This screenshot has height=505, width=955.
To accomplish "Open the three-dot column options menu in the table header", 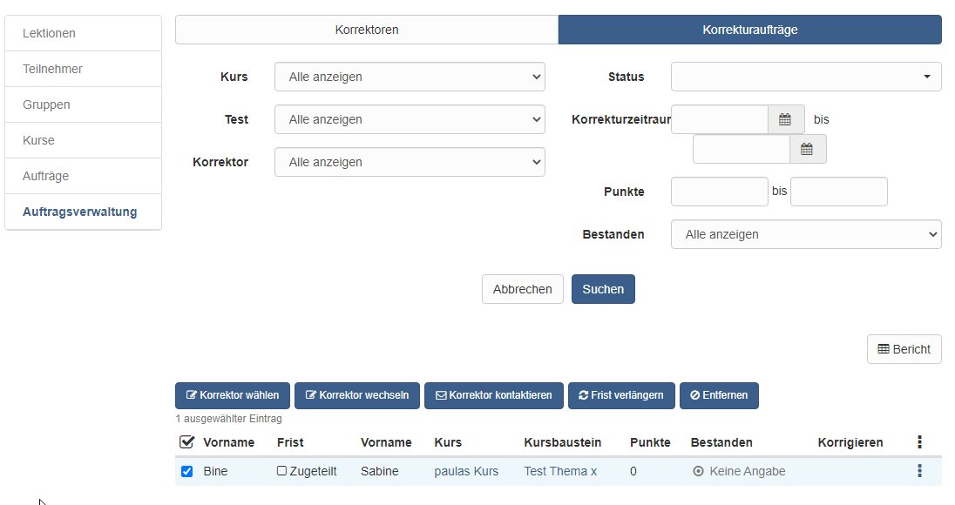I will [x=919, y=441].
